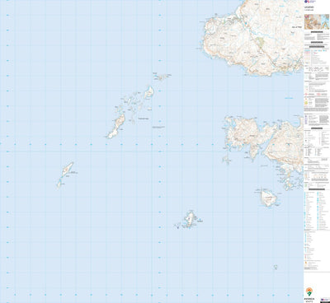Open the sample map thumbnail in the legend
The width and height of the screenshot is (330, 303).
point(316,22)
